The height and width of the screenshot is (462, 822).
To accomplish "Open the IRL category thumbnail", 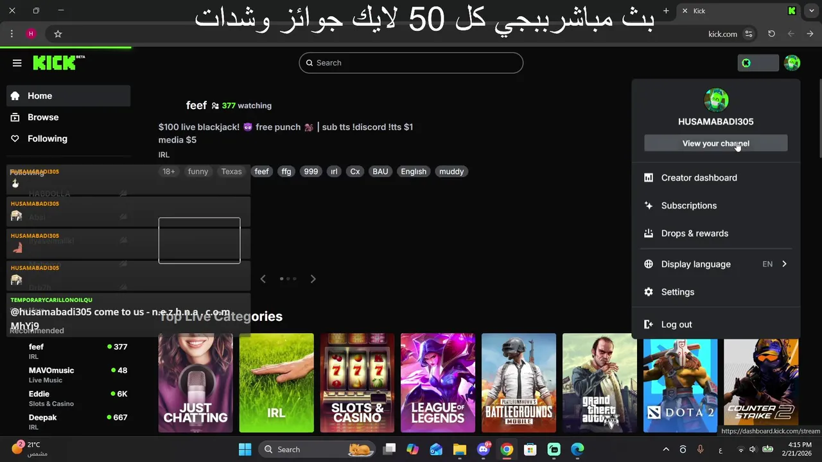I will (x=277, y=383).
